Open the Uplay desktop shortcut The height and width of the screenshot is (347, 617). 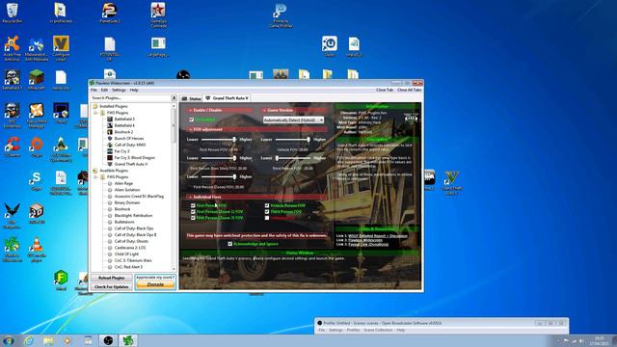(330, 46)
